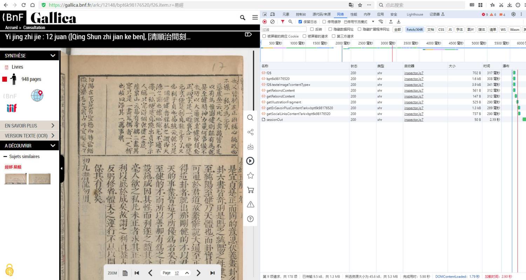Click the IIIF logo icon
Image resolution: width=526 pixels, height=280 pixels.
click(12, 108)
